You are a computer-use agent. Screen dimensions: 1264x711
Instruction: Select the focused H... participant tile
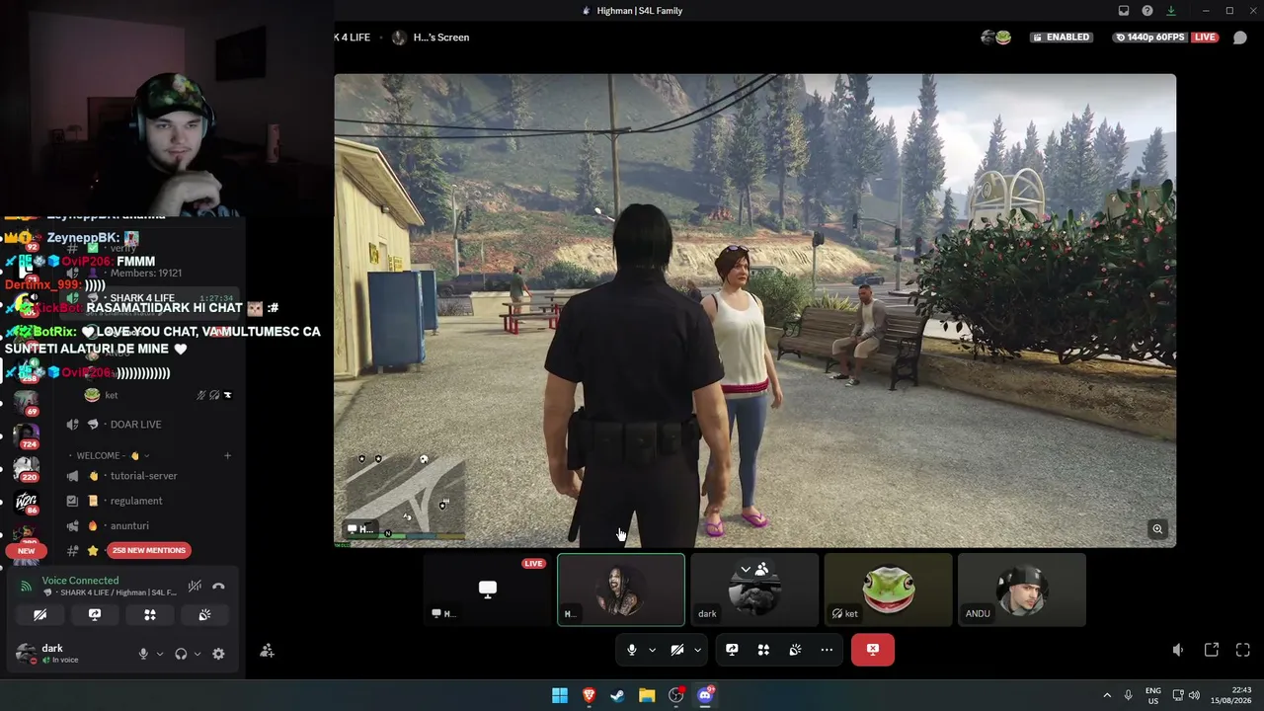click(621, 590)
